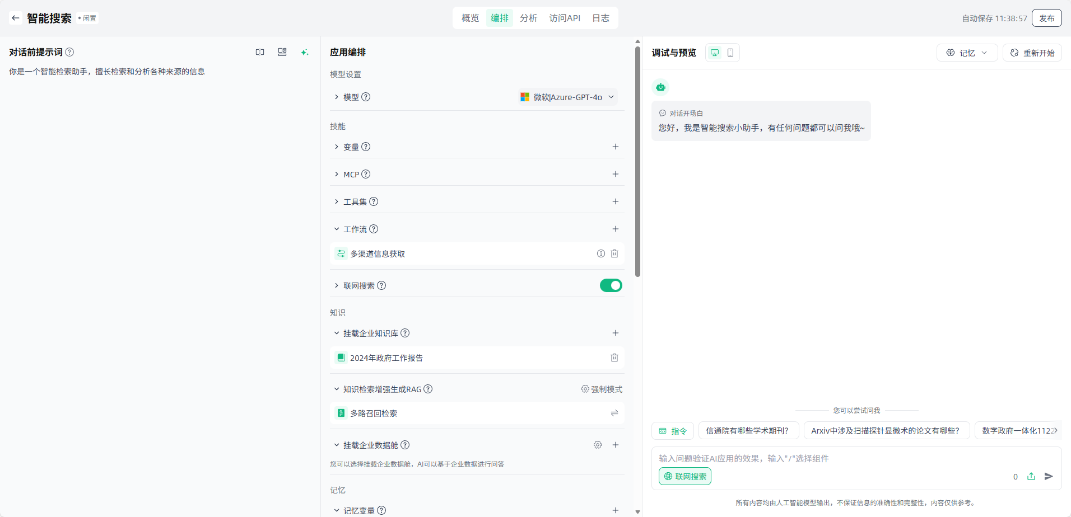The height and width of the screenshot is (517, 1071).
Task: Delete the 多渠道信息获取 workflow
Action: pos(614,253)
